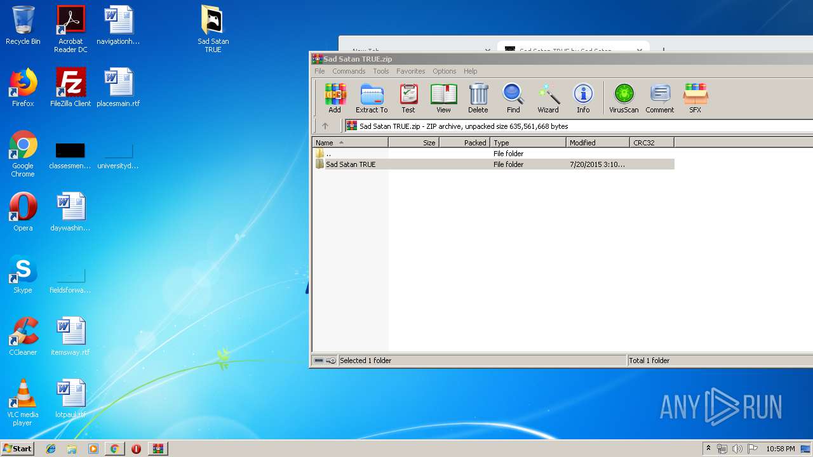Click the SFX toolbar icon
Viewport: 813px width, 457px height.
695,98
